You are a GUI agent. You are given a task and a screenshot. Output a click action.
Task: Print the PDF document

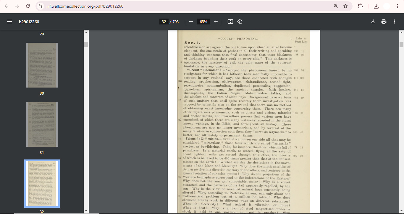[x=384, y=22]
